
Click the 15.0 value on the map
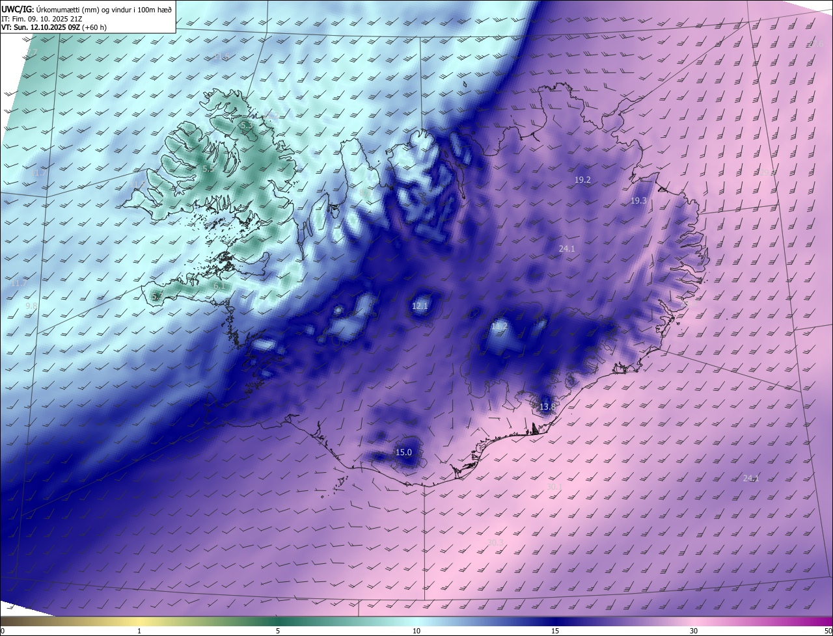403,452
